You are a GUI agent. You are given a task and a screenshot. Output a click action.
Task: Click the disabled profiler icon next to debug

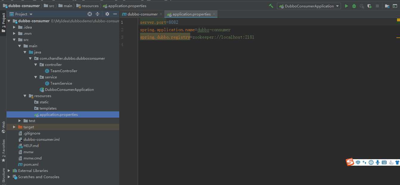point(362,6)
